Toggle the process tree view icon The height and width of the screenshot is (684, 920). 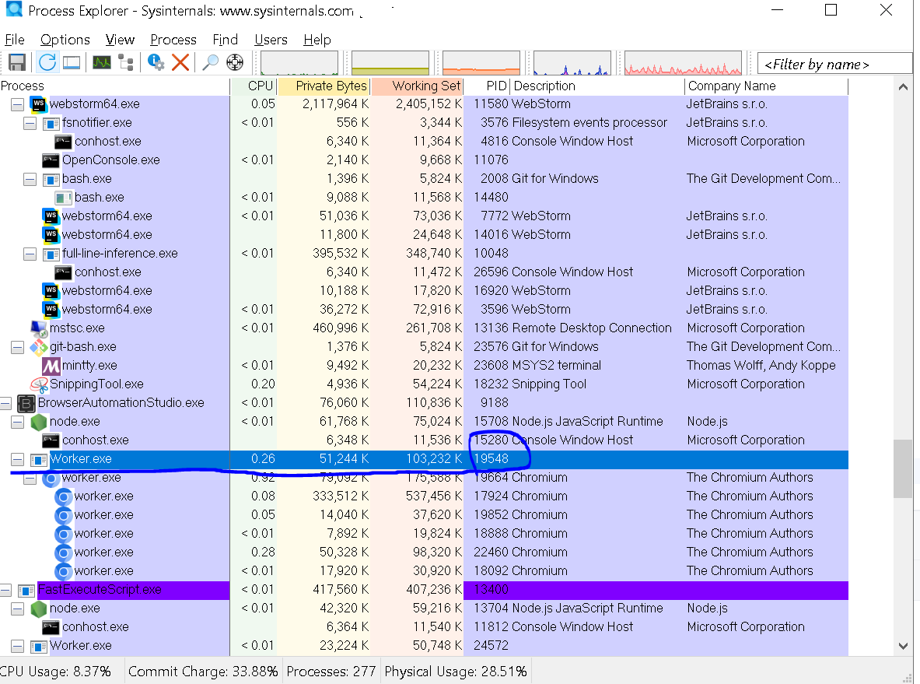pyautogui.click(x=126, y=63)
